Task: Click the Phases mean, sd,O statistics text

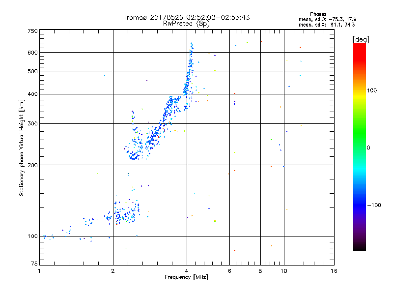Action: 327,17
